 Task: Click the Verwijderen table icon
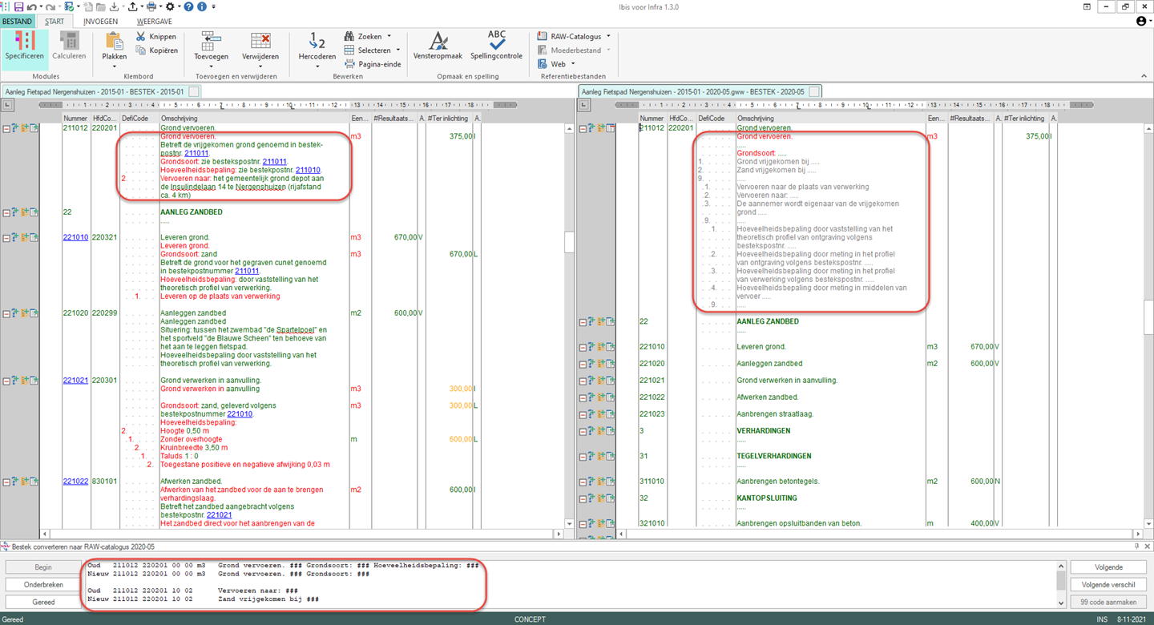pyautogui.click(x=260, y=40)
